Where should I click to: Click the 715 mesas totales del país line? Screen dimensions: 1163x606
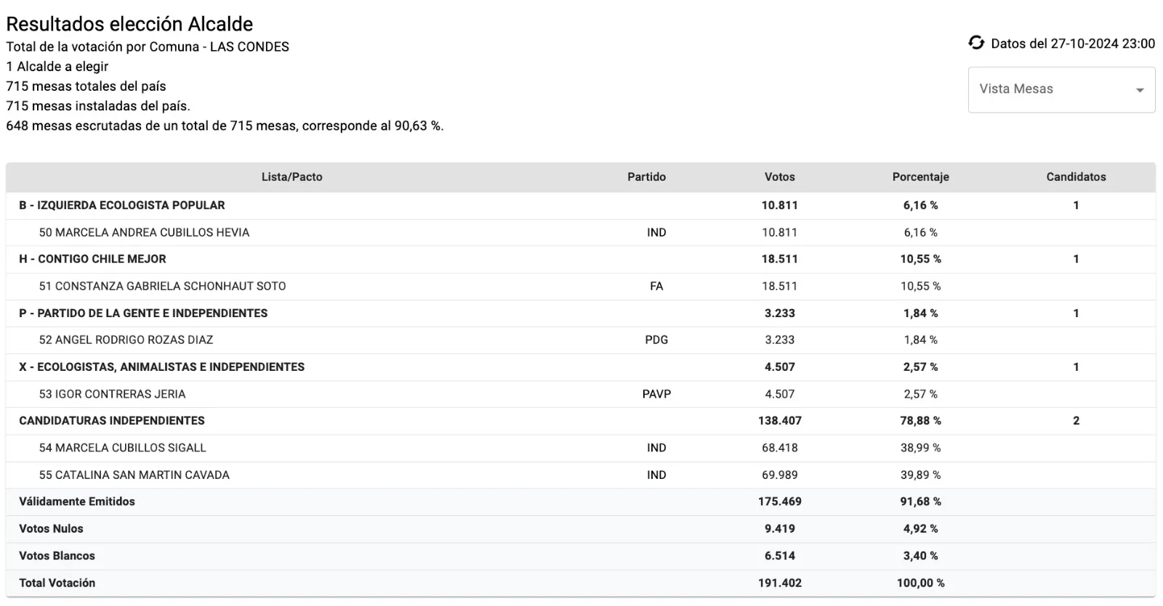tap(86, 86)
